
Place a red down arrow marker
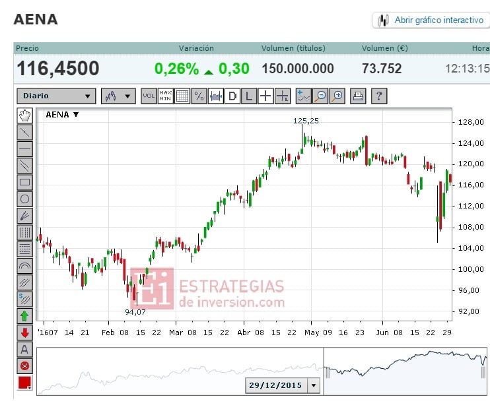pos(24,333)
